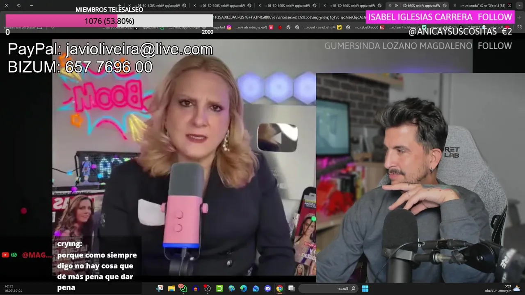Open the clock showing 22:24
525x295 pixels.
tap(13, 288)
